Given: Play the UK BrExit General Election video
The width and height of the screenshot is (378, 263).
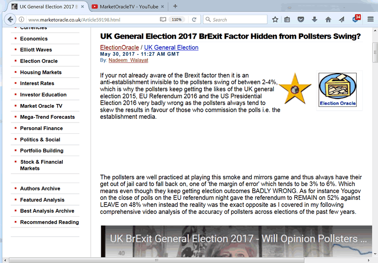Looking at the screenshot, I should point(236,241).
